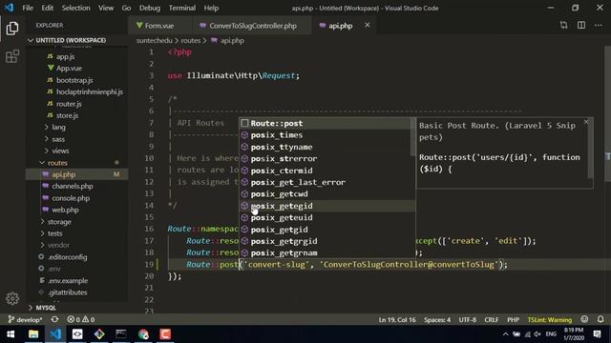
Task: Synchronize changes from status bar
Action: tap(54, 320)
